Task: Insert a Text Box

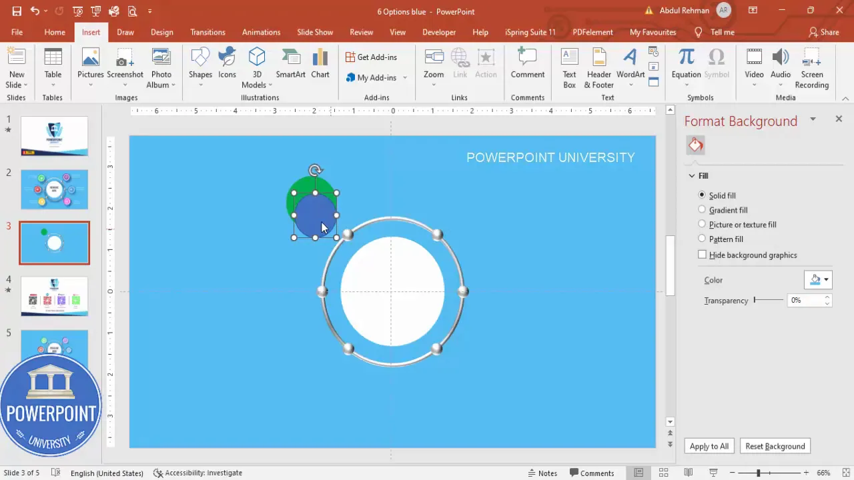Action: [x=569, y=67]
